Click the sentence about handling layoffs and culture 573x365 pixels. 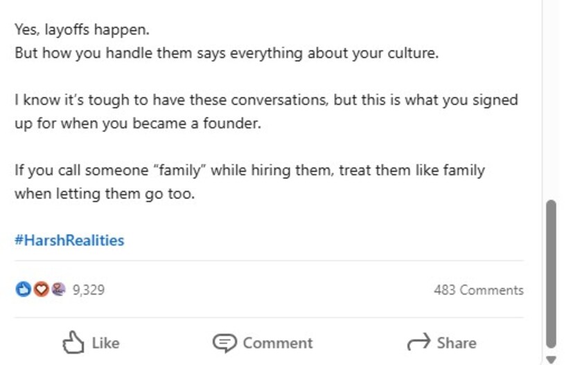point(226,53)
